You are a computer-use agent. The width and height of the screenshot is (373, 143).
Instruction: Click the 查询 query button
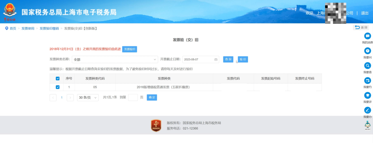click(x=228, y=59)
